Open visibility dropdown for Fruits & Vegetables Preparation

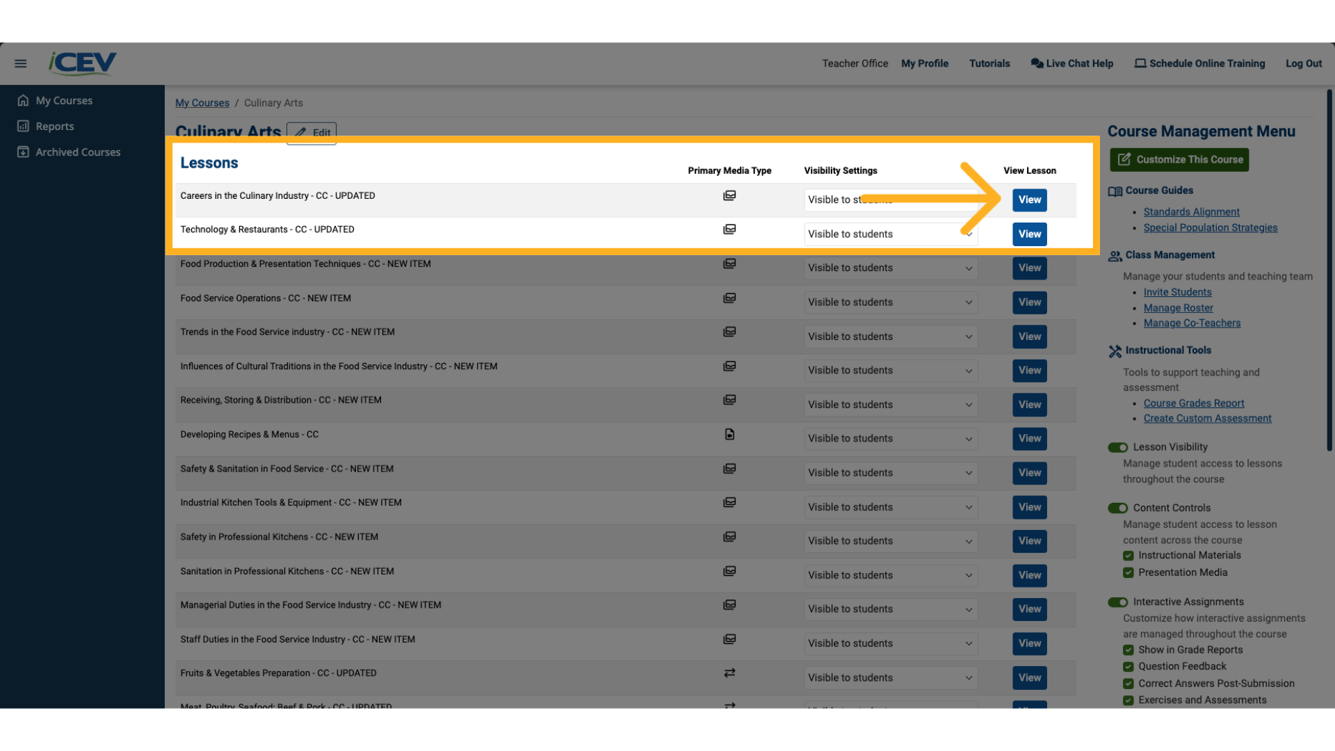click(x=891, y=678)
